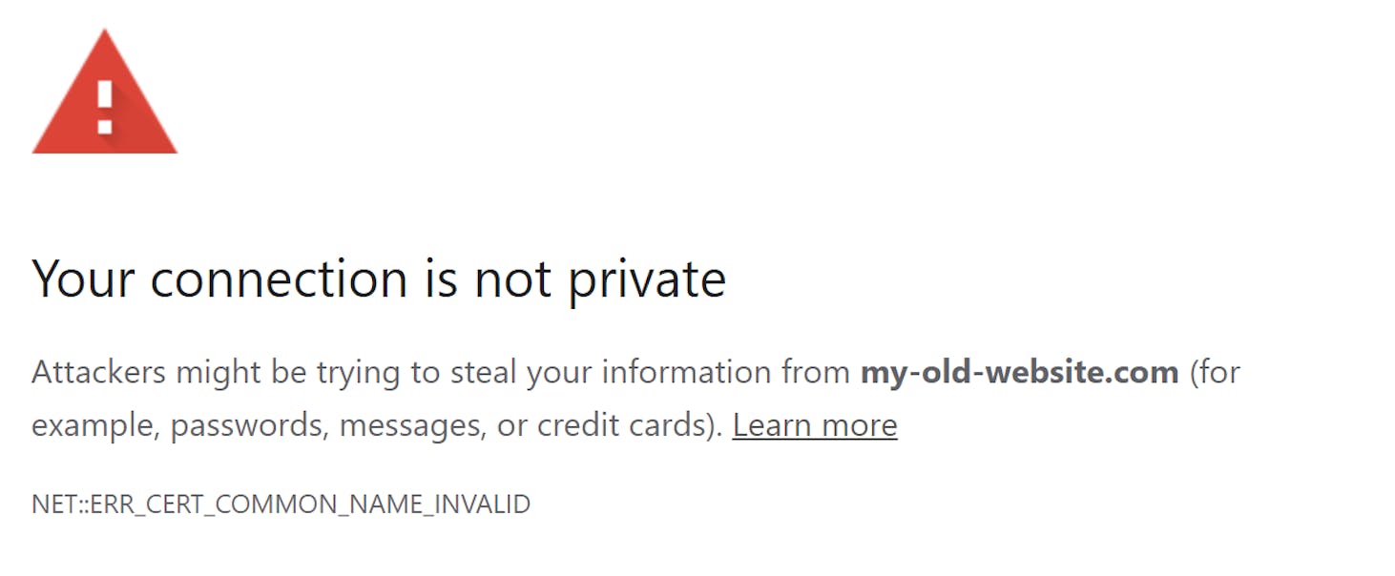
Task: Click the word "Your" in the heading
Action: pyautogui.click(x=85, y=279)
